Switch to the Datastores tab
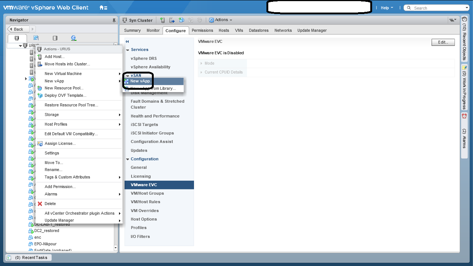Image resolution: width=473 pixels, height=266 pixels. 259,30
